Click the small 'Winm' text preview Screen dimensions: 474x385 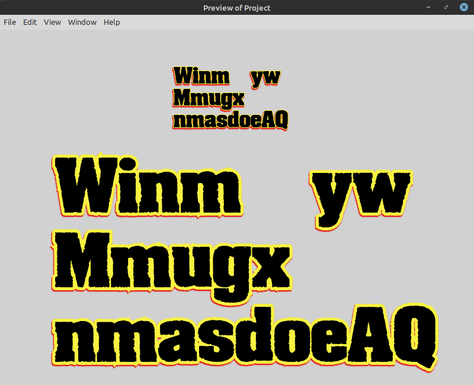201,76
